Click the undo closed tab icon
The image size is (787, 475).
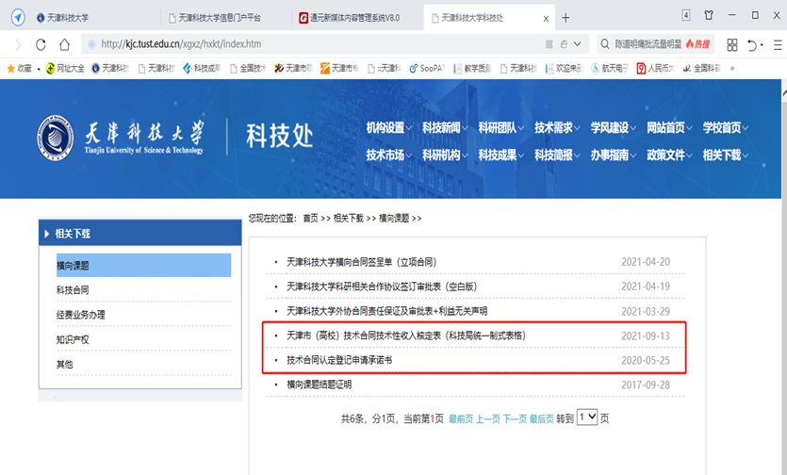[x=752, y=44]
